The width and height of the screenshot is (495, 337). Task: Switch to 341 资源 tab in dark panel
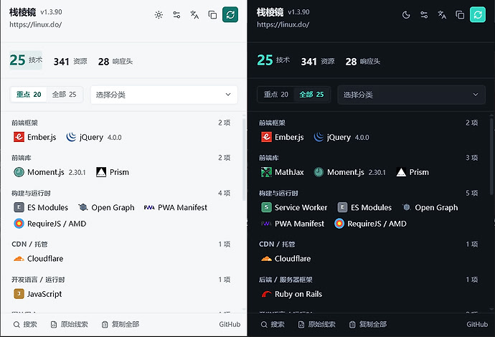pyautogui.click(x=318, y=61)
